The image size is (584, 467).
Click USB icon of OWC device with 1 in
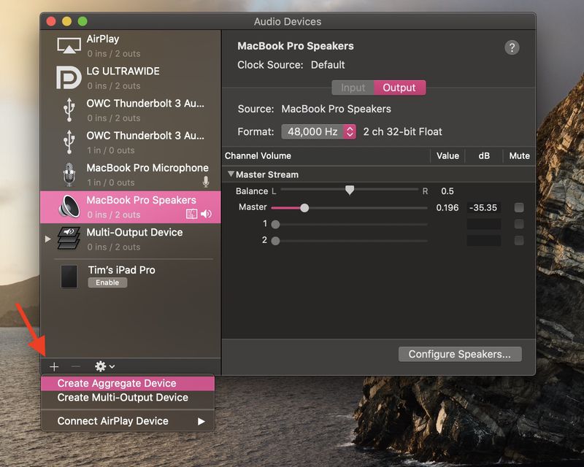(x=69, y=142)
